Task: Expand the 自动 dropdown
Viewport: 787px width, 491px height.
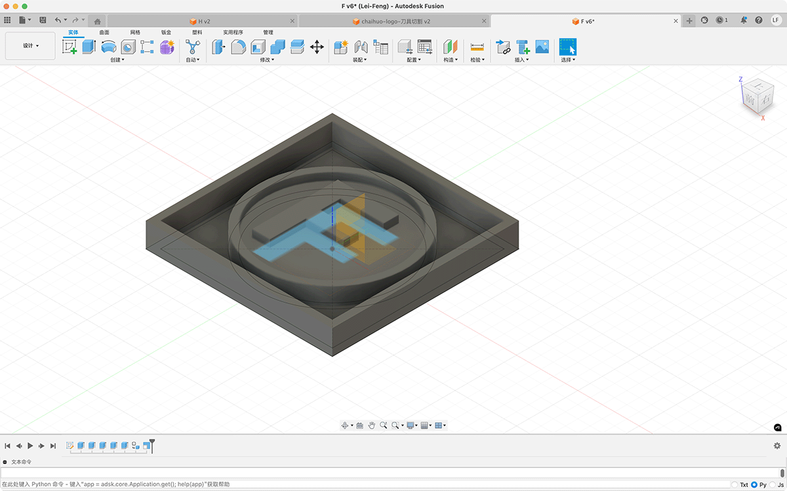Action: [x=193, y=60]
